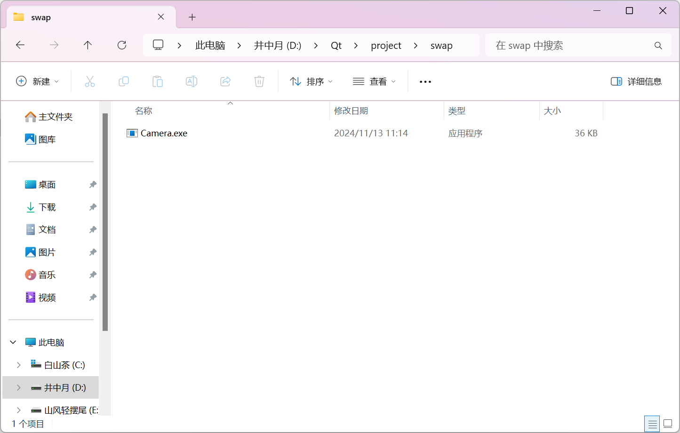Click the search magnifier icon

tap(658, 46)
